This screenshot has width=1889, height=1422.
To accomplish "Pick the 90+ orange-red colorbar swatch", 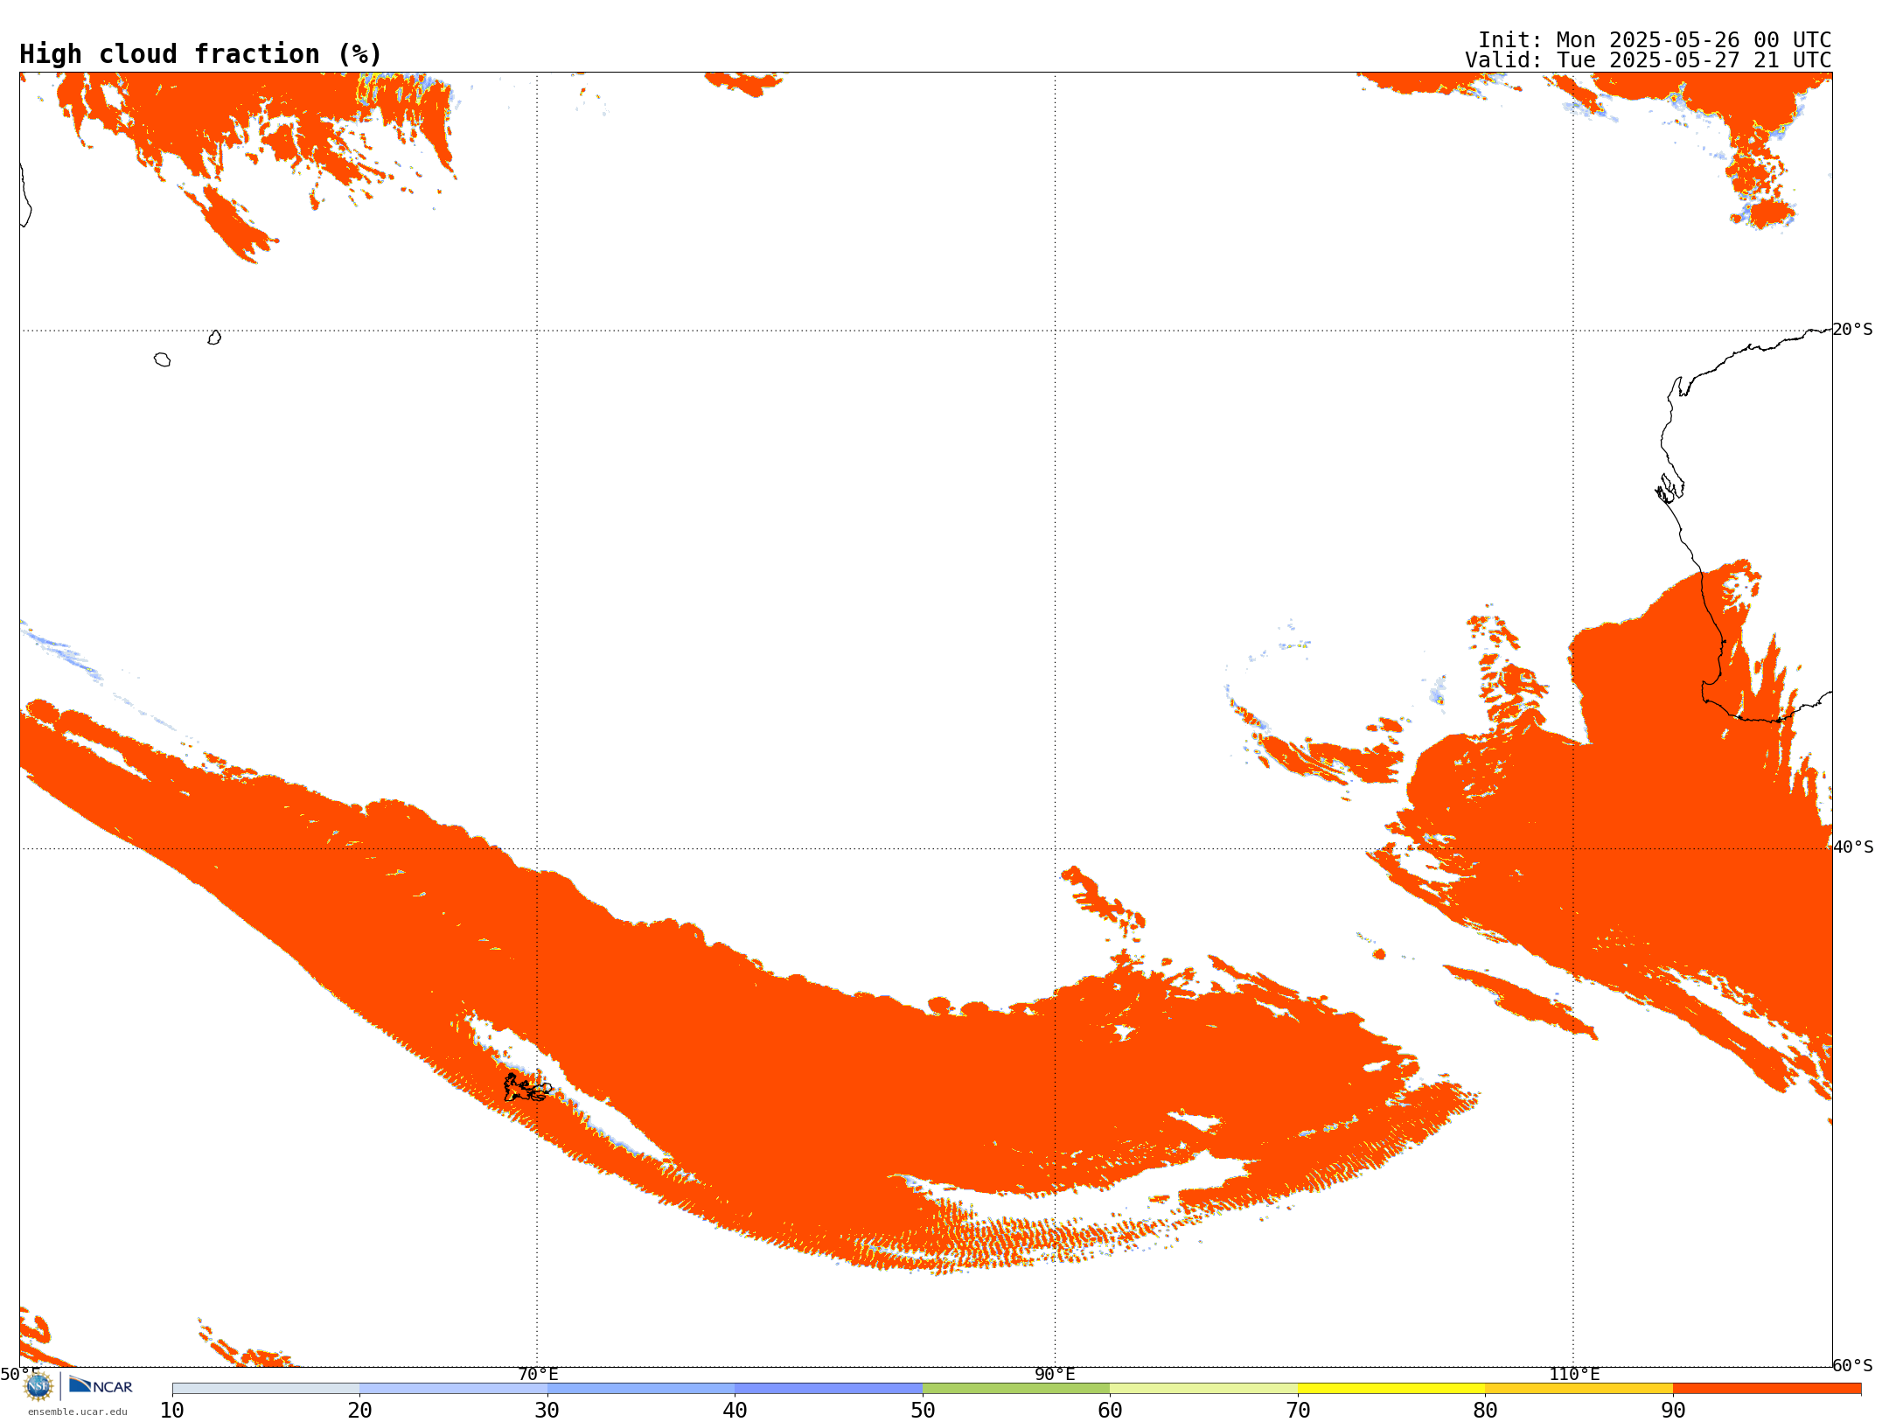I will [x=1767, y=1389].
